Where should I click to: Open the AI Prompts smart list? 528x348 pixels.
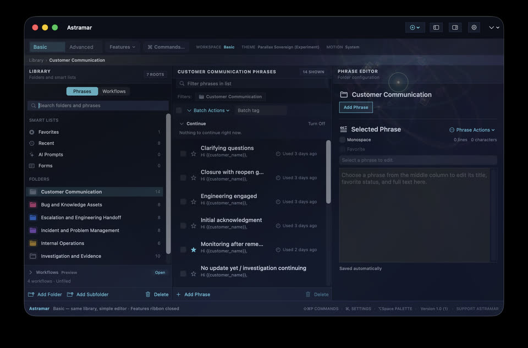pos(95,154)
